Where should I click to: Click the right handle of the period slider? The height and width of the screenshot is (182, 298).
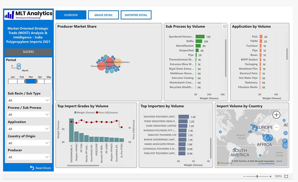pos(36,81)
